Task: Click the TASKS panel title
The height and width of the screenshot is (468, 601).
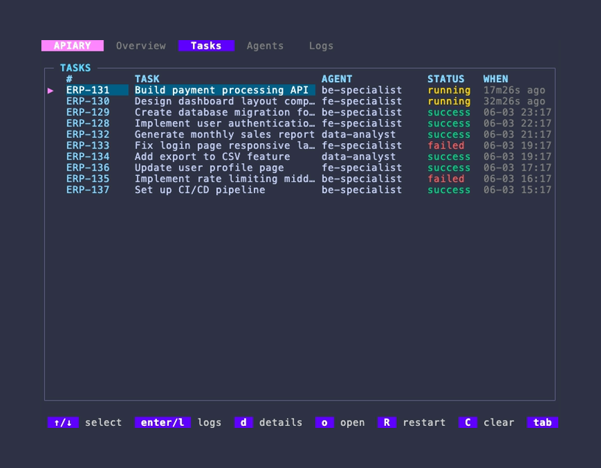Action: click(75, 68)
